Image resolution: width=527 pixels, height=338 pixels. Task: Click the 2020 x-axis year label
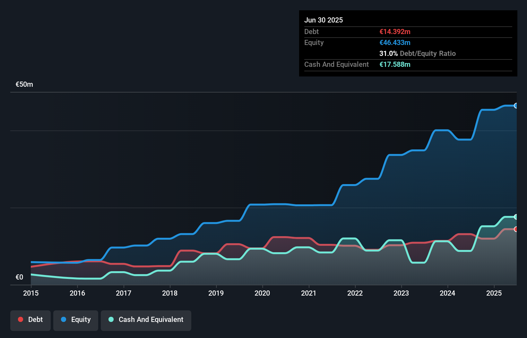(x=262, y=293)
